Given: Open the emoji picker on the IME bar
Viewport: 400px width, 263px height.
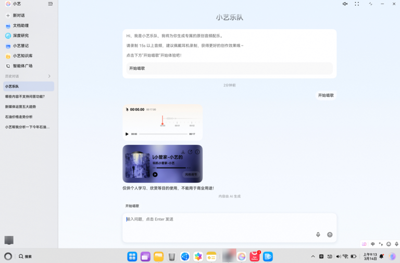Looking at the screenshot, I should pyautogui.click(x=389, y=244).
